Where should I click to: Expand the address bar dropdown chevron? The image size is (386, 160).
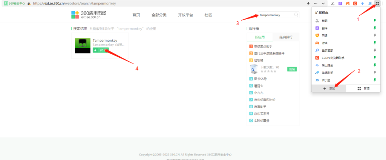coord(323,4)
